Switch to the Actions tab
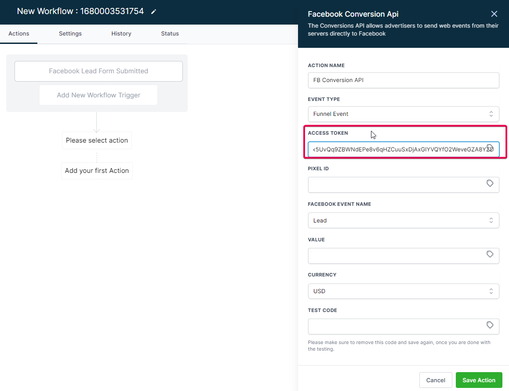Screen dimensions: 509x391 click(x=19, y=34)
